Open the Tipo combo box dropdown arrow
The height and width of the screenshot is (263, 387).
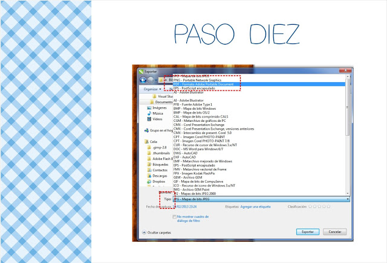pyautogui.click(x=348, y=199)
